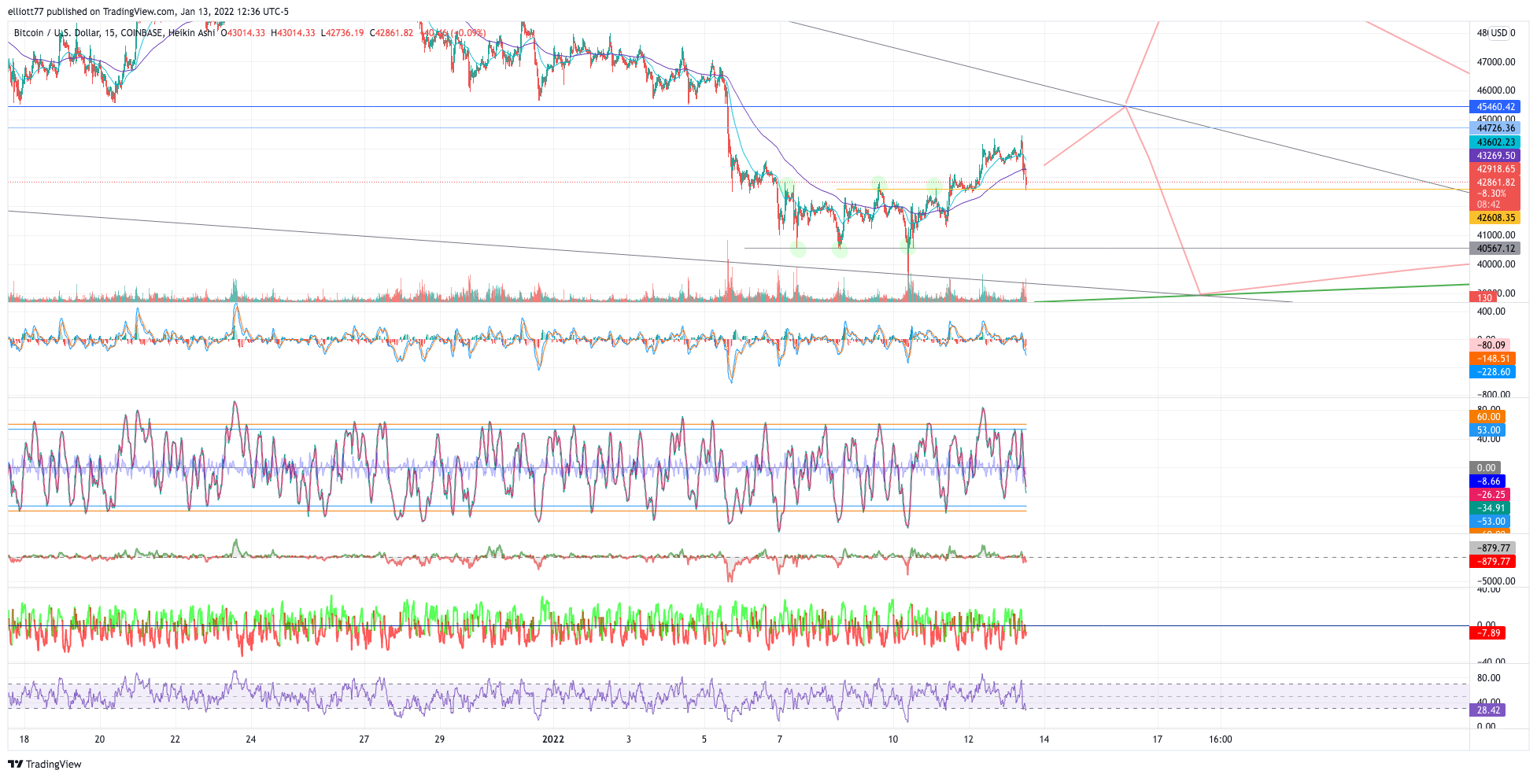Click the TradingView logo in the bottom corner

(x=45, y=764)
